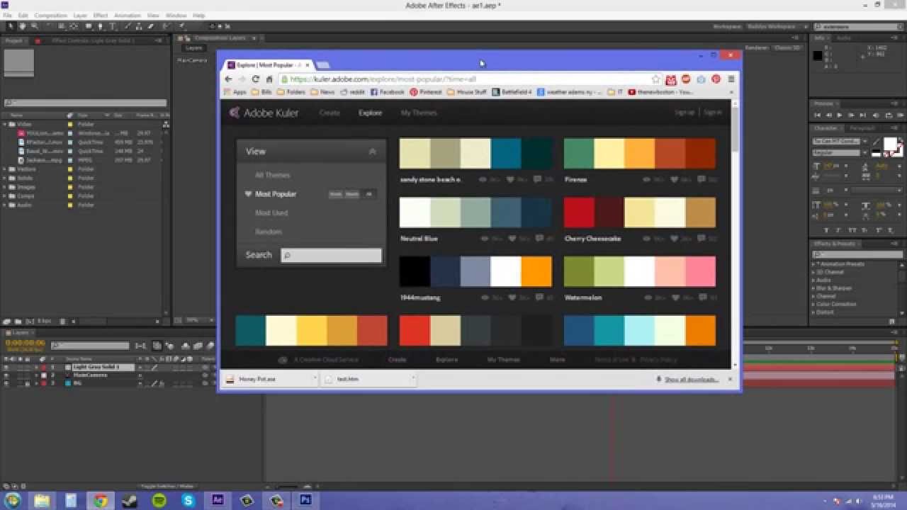
Task: Select the Hand tool in After Effects toolbar
Action: (x=23, y=26)
